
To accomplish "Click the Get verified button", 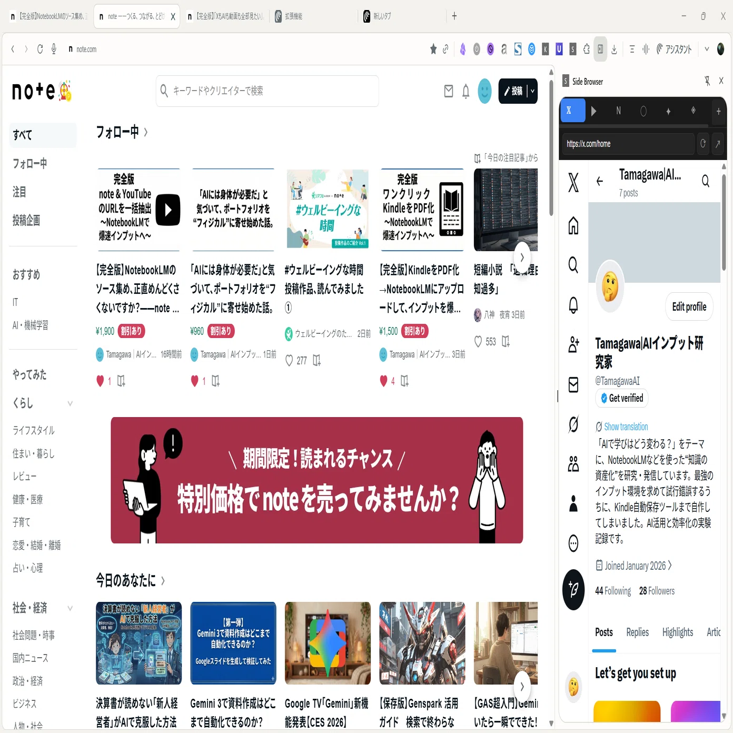I will [x=622, y=399].
